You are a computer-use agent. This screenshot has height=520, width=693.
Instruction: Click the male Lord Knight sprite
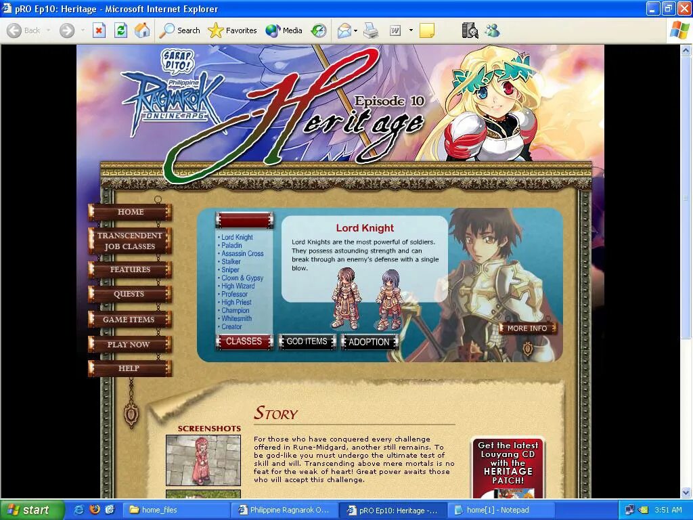[346, 299]
